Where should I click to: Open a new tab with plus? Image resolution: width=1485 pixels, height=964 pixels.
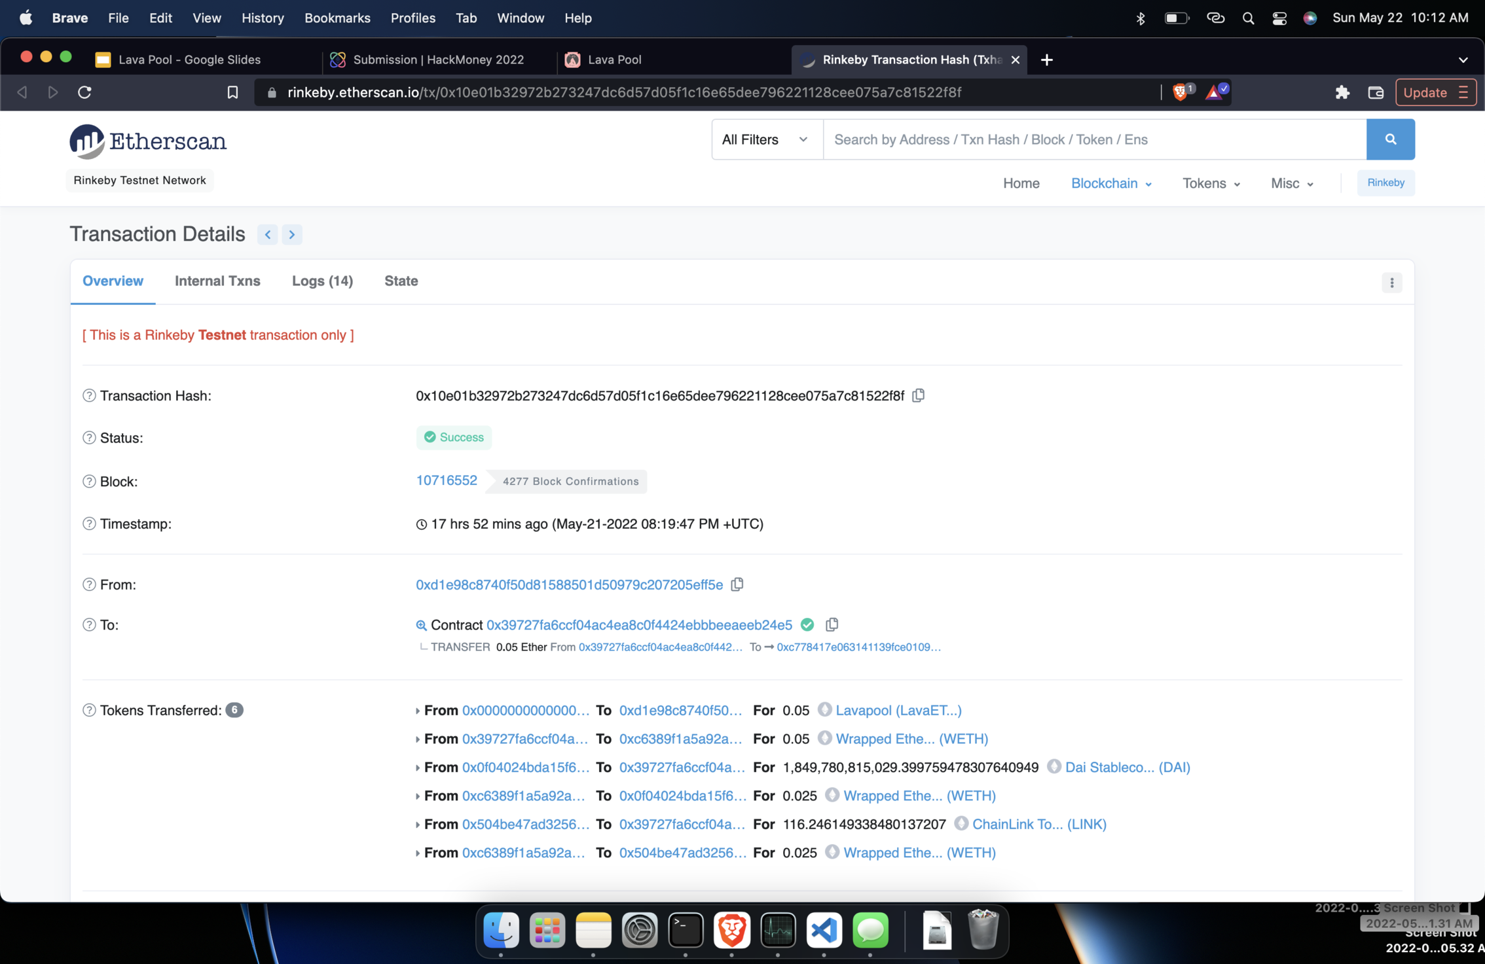tap(1046, 60)
